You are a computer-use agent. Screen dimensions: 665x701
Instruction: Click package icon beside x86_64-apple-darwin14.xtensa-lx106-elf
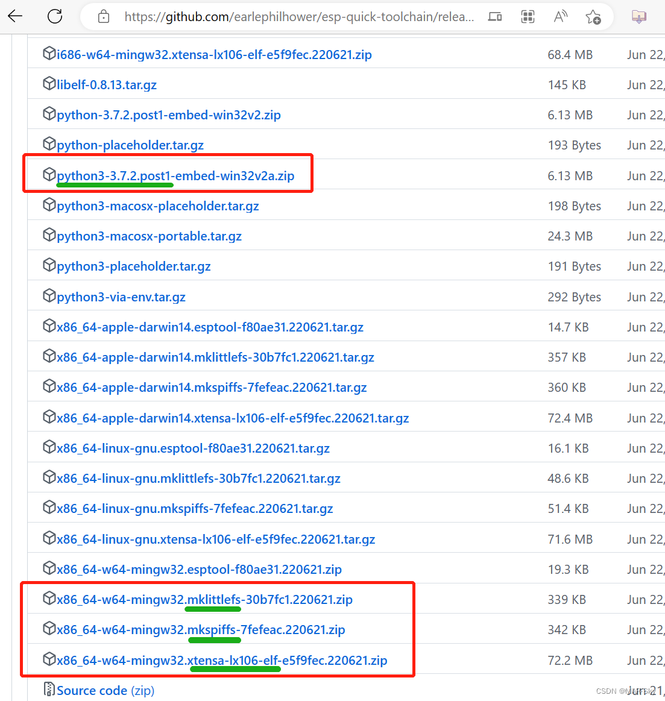49,417
